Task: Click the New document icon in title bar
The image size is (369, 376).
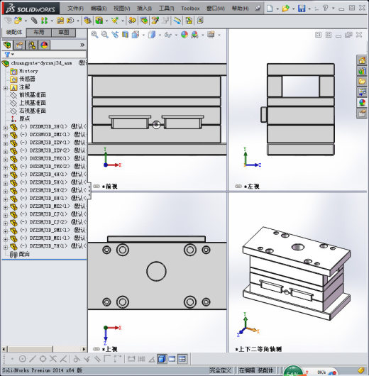Action: pyautogui.click(x=270, y=9)
